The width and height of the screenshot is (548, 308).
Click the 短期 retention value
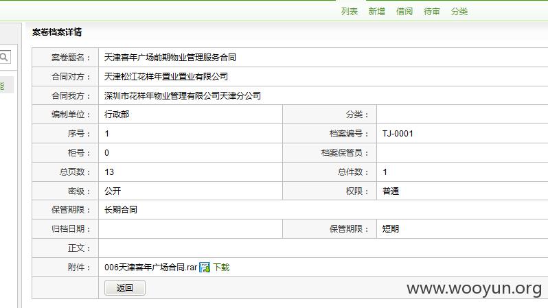pos(390,228)
